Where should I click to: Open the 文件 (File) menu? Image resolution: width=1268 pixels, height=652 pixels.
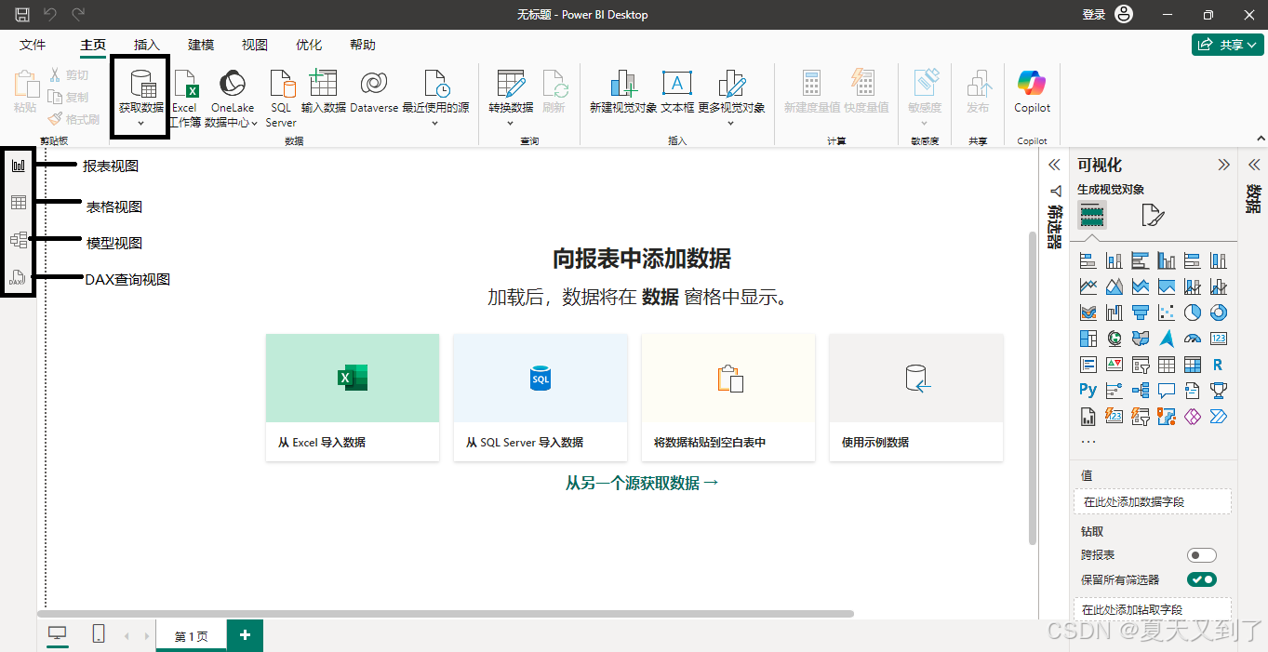coord(33,45)
